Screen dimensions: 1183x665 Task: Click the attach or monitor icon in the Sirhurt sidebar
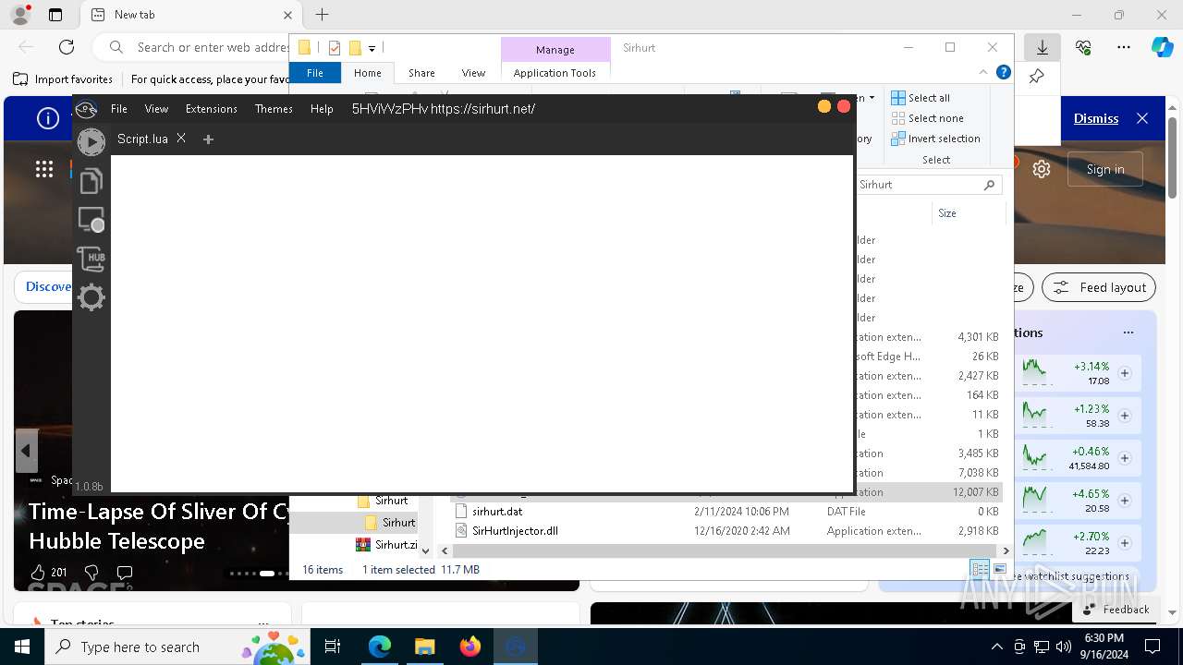coord(91,220)
